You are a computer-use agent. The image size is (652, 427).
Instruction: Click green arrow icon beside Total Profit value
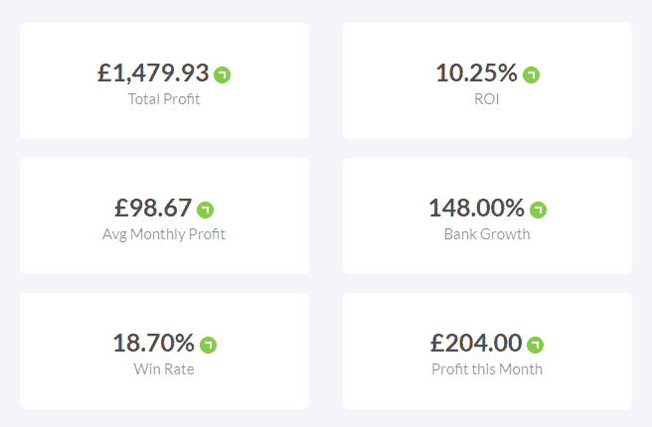(222, 74)
